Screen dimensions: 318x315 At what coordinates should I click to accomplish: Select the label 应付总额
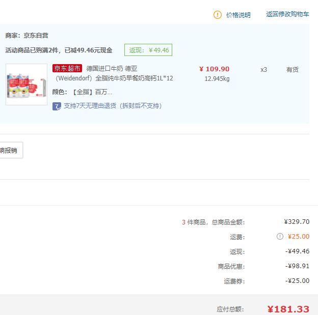[230, 309]
